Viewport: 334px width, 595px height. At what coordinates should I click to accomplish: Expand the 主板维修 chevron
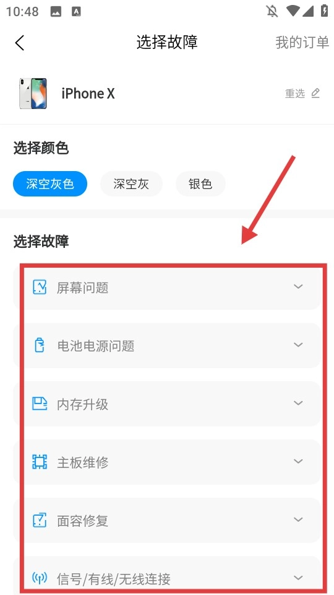point(298,461)
